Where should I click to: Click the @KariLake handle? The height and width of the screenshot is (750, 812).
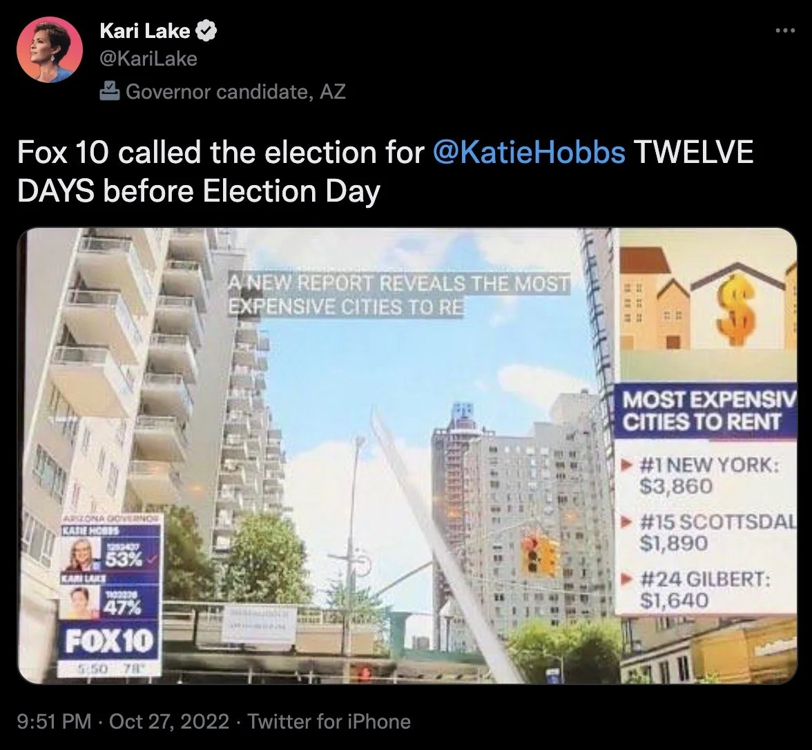click(148, 59)
